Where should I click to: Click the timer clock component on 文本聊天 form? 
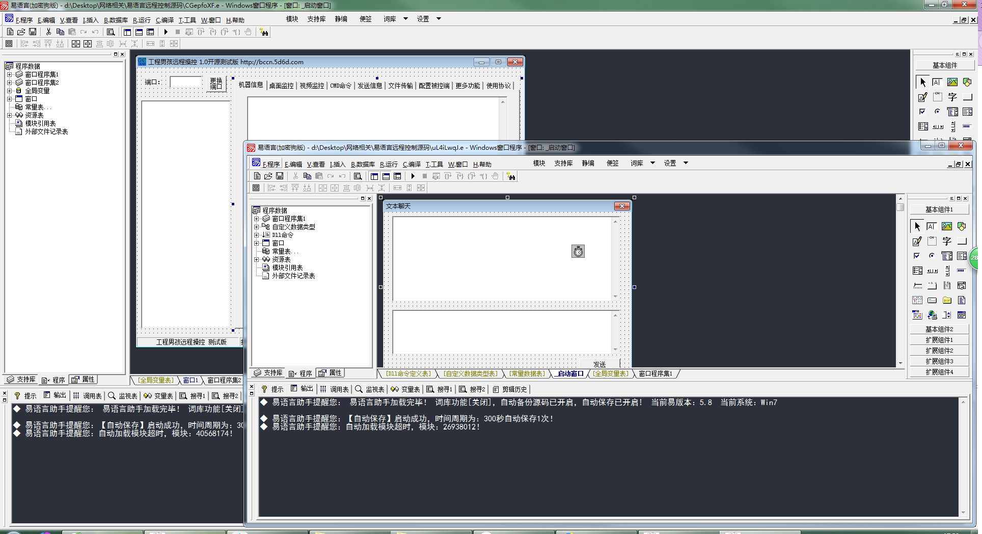578,251
